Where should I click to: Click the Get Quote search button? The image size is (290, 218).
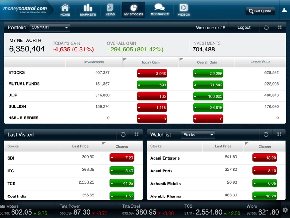click(x=260, y=11)
